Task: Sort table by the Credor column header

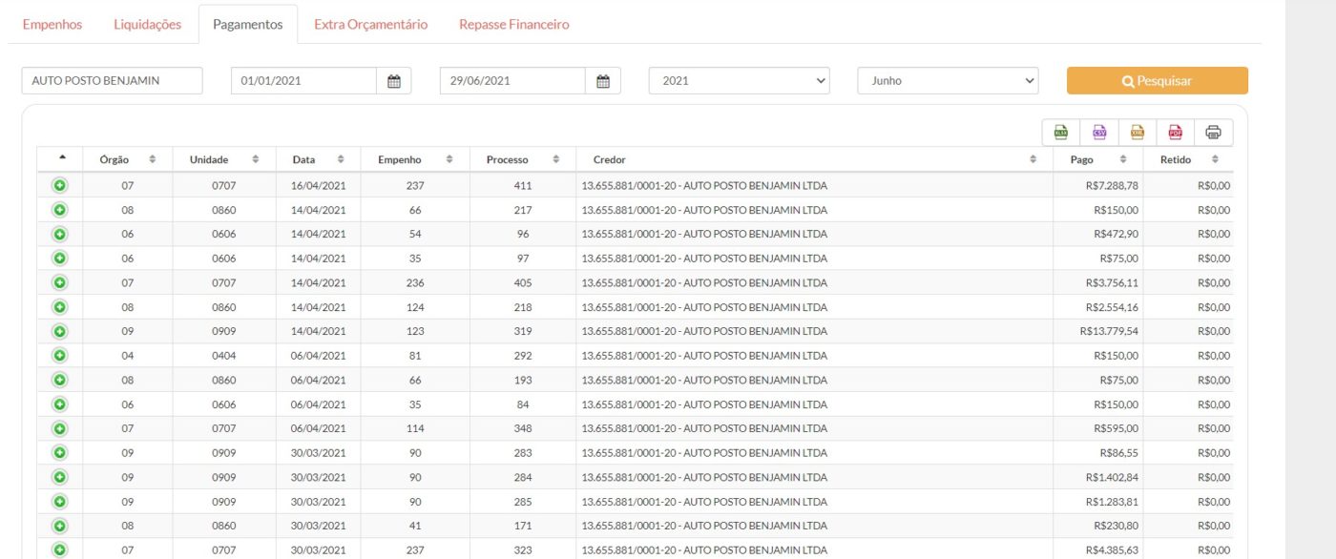Action: [x=814, y=159]
